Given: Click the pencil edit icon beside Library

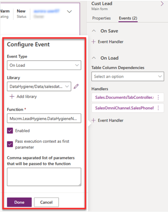Looking at the screenshot, I should point(76,86).
